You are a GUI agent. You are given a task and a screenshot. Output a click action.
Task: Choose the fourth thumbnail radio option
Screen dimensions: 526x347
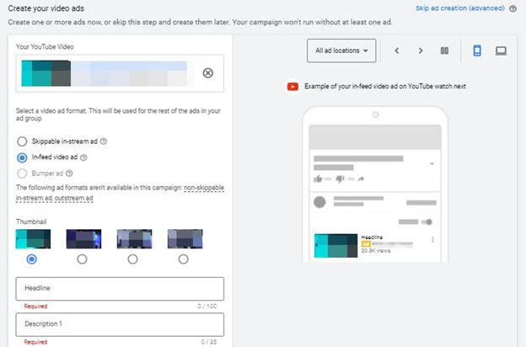(184, 259)
